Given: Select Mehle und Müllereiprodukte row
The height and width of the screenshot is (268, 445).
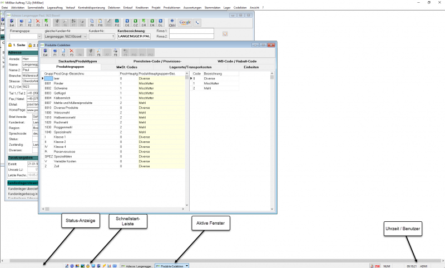Looking at the screenshot, I should (113, 103).
